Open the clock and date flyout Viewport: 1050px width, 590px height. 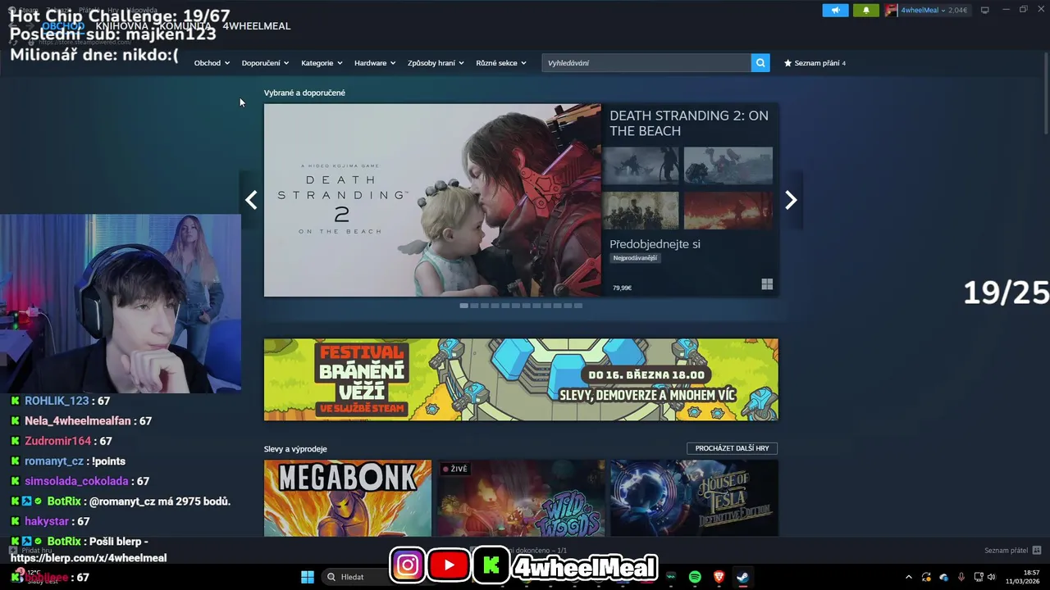[1023, 577]
